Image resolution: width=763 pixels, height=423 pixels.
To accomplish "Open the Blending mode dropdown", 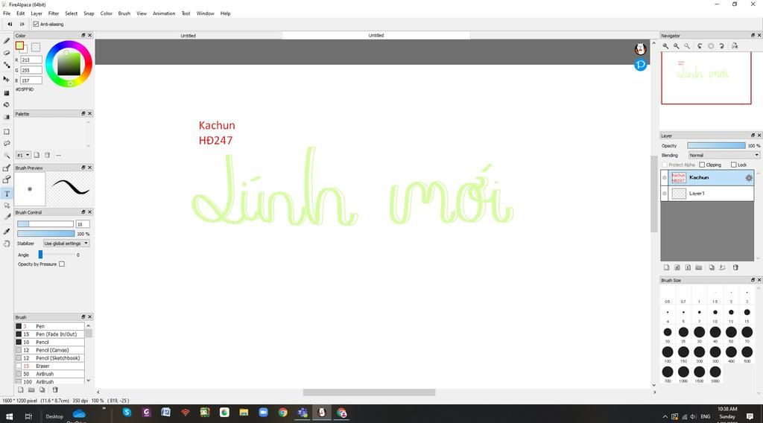I will pyautogui.click(x=724, y=155).
